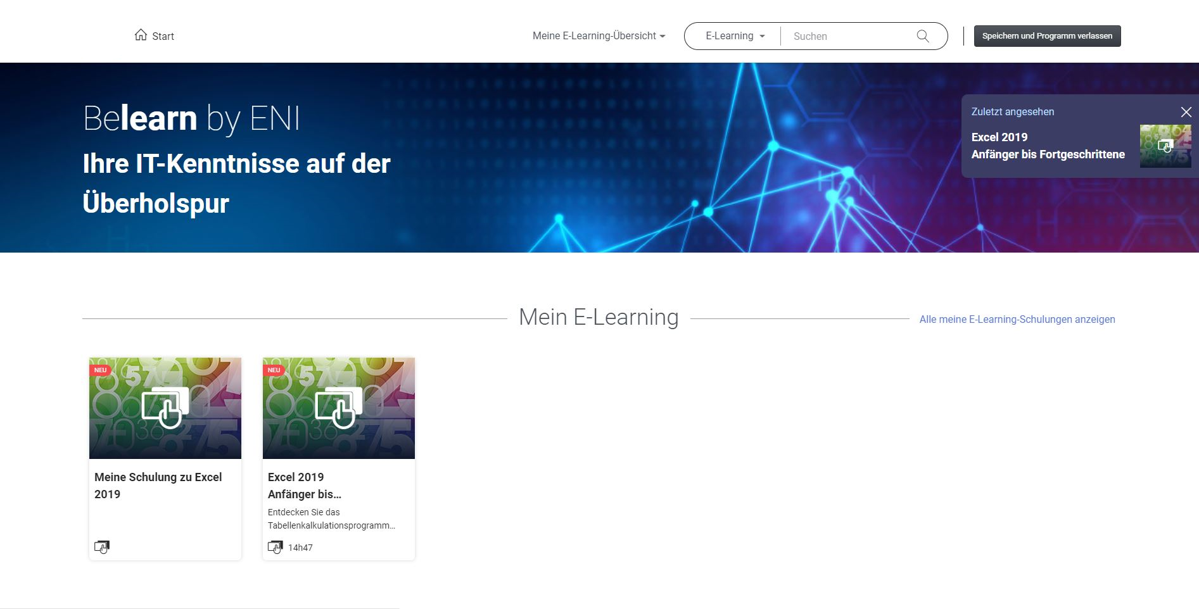Viewport: 1199px width, 609px height.
Task: Click Speichern und Programm verlassen button
Action: tap(1047, 36)
